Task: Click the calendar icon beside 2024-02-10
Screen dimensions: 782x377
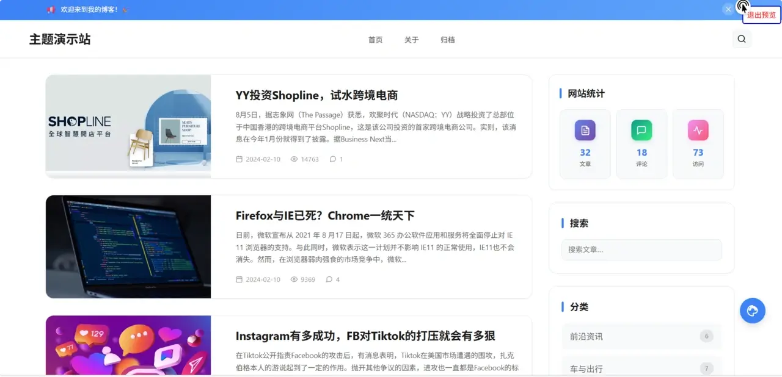Action: (239, 159)
